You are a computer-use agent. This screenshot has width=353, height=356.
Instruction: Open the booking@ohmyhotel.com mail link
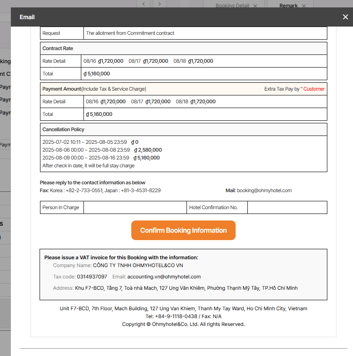click(x=264, y=190)
